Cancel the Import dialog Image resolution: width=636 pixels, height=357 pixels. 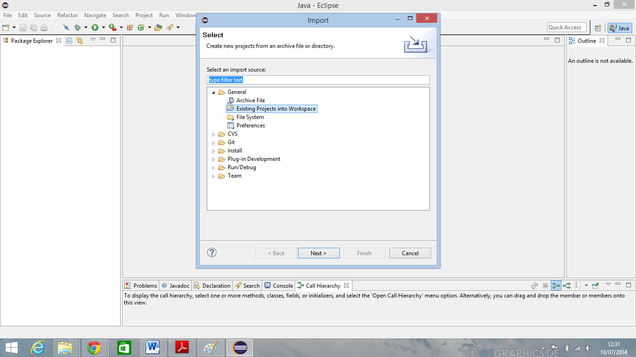coord(410,253)
